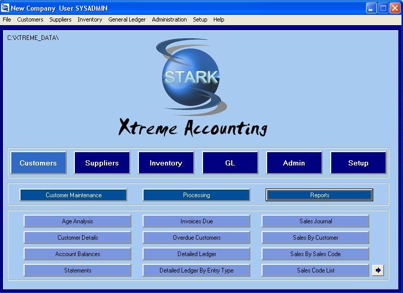The height and width of the screenshot is (293, 403).
Task: Open Detailed Ledger By Entry Type report
Action: [x=196, y=270]
